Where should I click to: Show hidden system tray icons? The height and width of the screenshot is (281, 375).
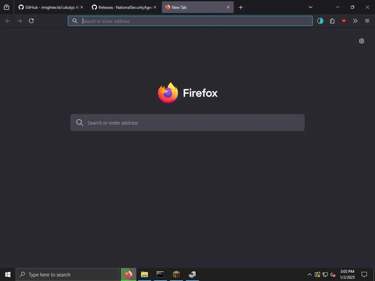[310, 274]
